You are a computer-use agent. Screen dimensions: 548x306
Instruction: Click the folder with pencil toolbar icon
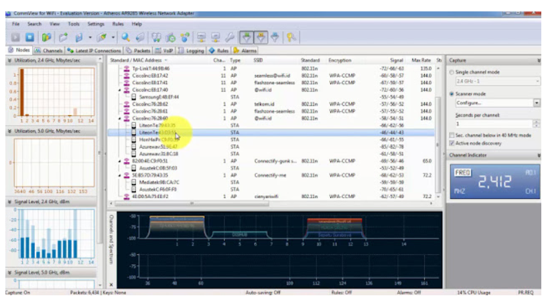click(102, 37)
